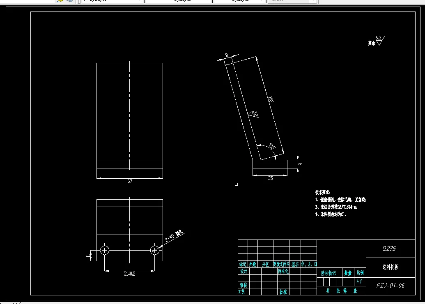Click the Q235 material text

point(389,249)
